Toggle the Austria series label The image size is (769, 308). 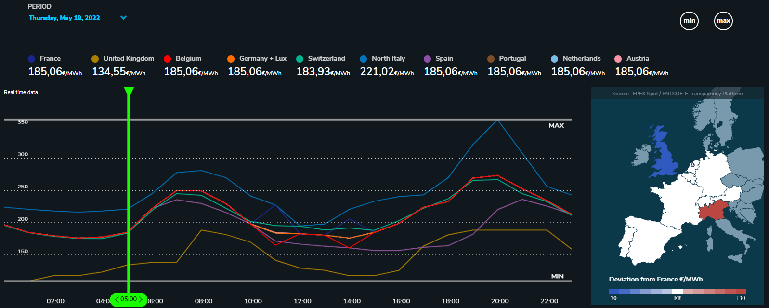(x=638, y=58)
